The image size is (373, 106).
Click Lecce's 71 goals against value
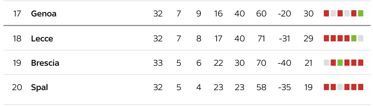261,39
